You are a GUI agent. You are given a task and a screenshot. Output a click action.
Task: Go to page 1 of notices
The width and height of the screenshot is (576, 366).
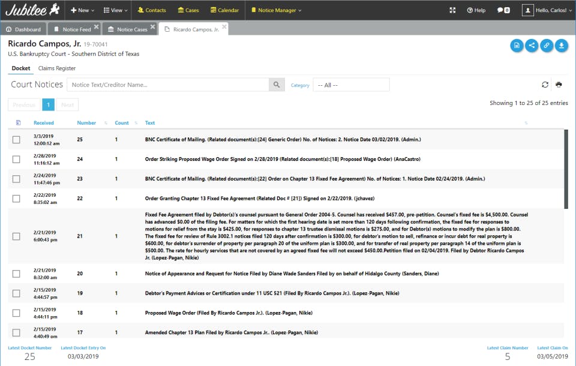pos(48,105)
